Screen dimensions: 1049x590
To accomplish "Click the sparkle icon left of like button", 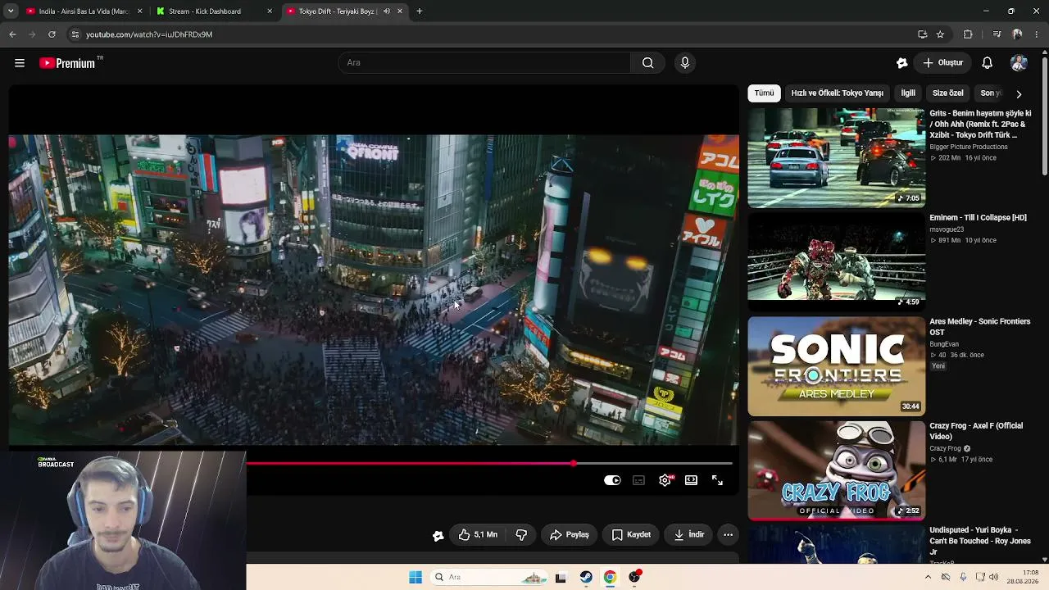I will click(438, 535).
